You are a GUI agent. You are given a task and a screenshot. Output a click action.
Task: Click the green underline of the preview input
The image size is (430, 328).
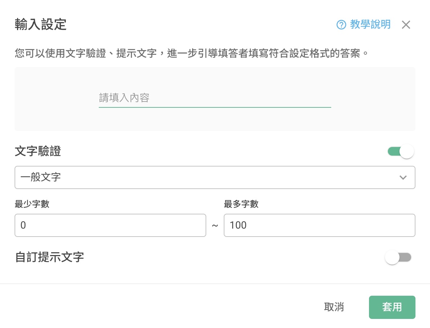coord(215,107)
